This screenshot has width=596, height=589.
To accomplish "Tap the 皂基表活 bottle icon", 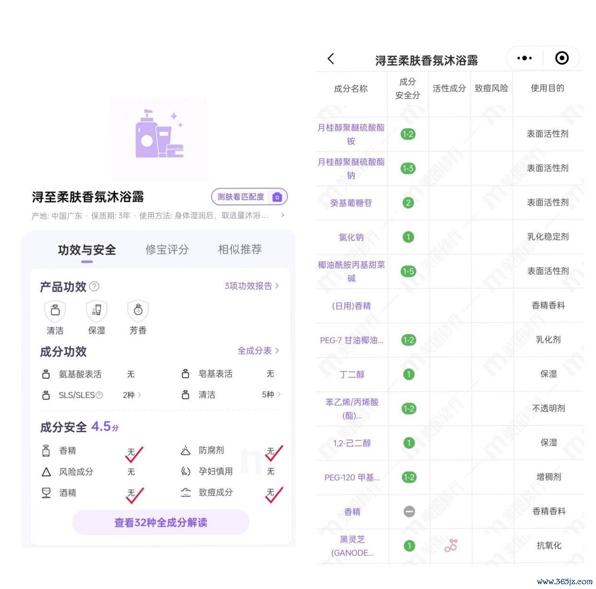I will (186, 374).
